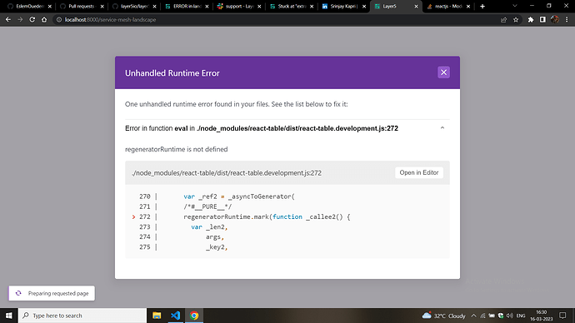Open the extensions puzzle icon
Viewport: 575px width, 323px height.
pos(531,20)
